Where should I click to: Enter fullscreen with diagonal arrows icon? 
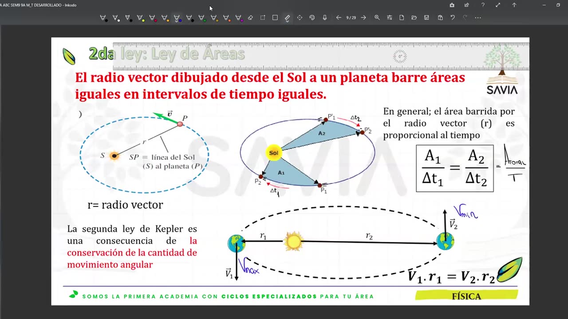(x=498, y=5)
